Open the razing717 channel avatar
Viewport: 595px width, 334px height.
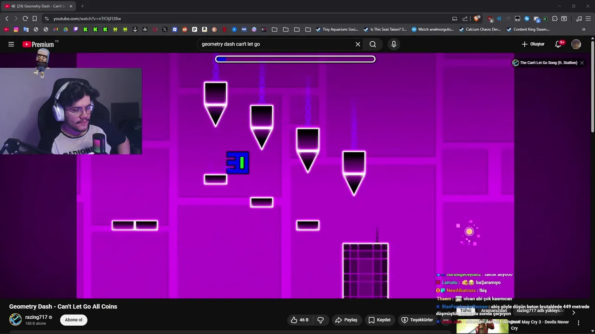tap(15, 319)
